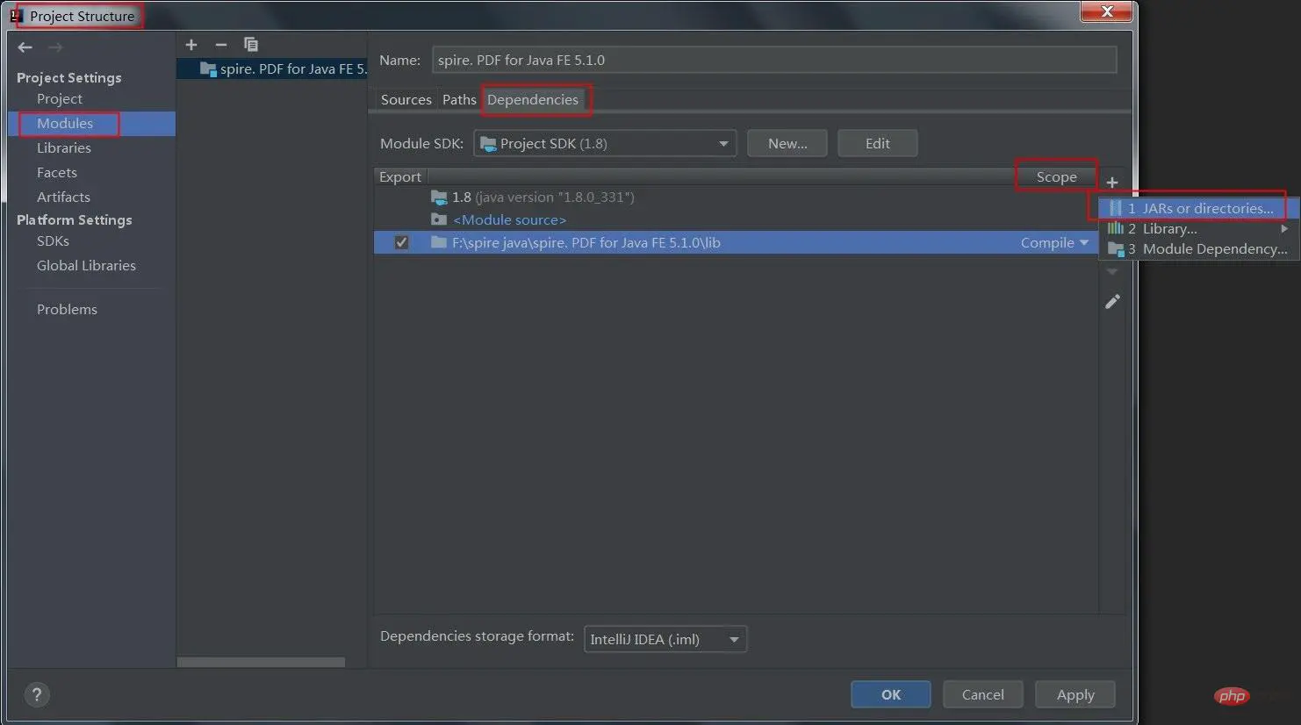Click the edit dependency pencil icon
The height and width of the screenshot is (725, 1301).
[x=1112, y=302]
